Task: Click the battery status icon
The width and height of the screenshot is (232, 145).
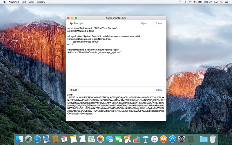Action: coord(200,2)
